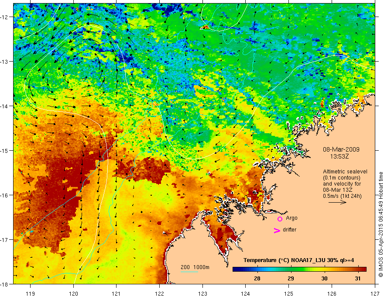
Task: Click the '200 1000m' depth label
Action: (195, 267)
